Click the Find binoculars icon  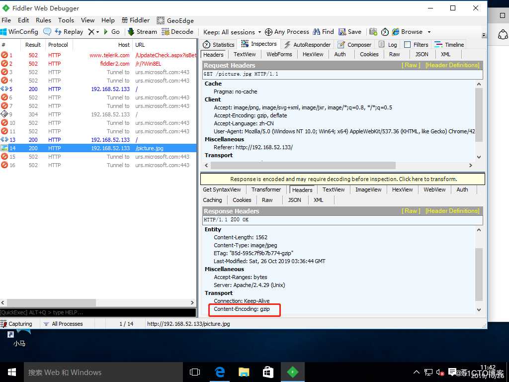[317, 32]
